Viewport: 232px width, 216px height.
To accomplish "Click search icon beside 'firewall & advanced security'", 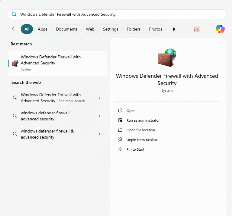I will coord(15,134).
